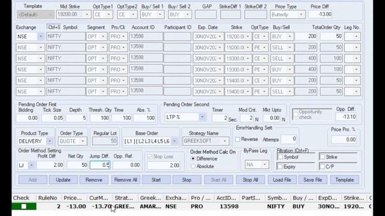The width and height of the screenshot is (385, 216).
Task: Open the ByPass Leg NA dropdown
Action: point(265,164)
